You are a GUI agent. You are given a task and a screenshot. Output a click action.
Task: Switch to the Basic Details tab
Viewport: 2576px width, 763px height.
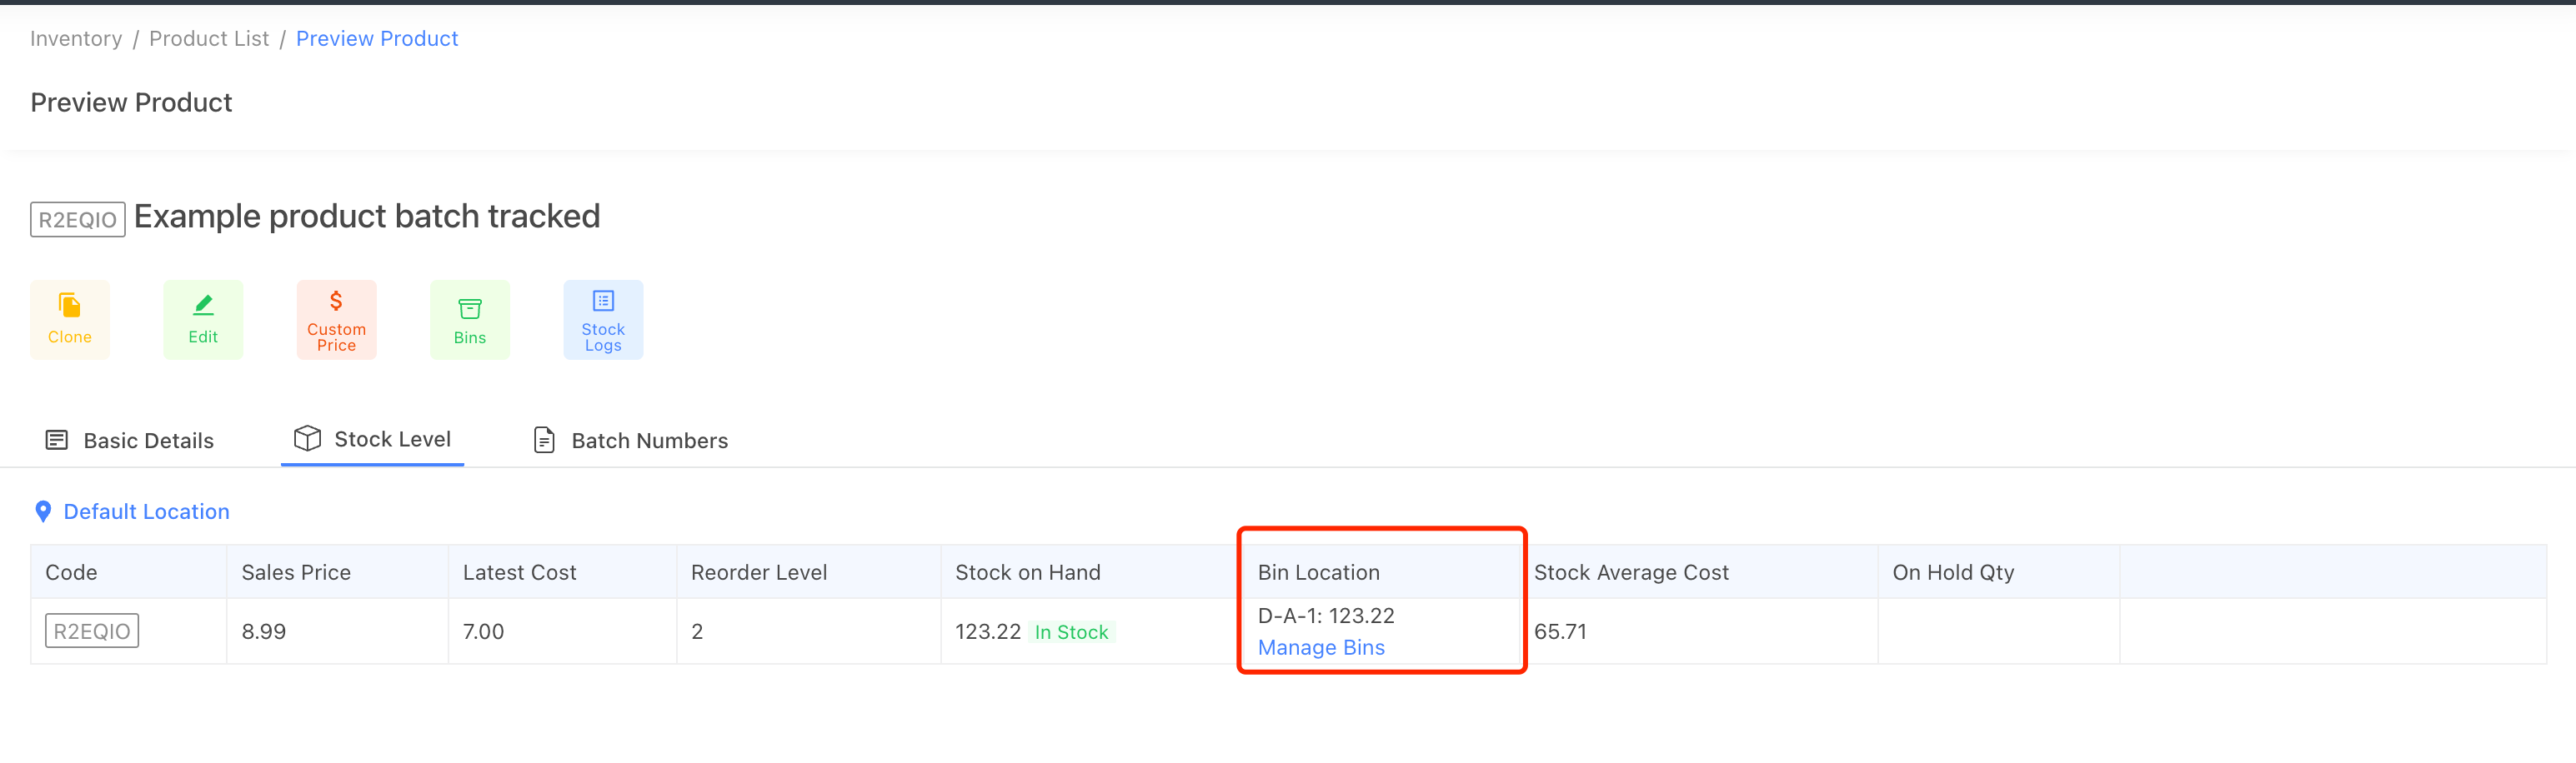pos(148,441)
